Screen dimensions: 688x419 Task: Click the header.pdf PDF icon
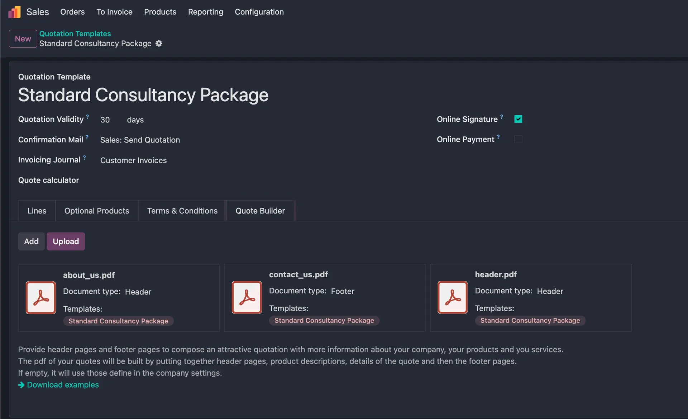click(x=453, y=297)
